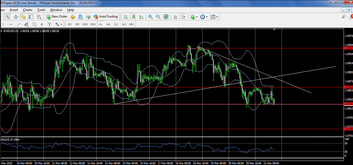This screenshot has width=353, height=165.
Task: Open the Tools menu
Action: 41,10
